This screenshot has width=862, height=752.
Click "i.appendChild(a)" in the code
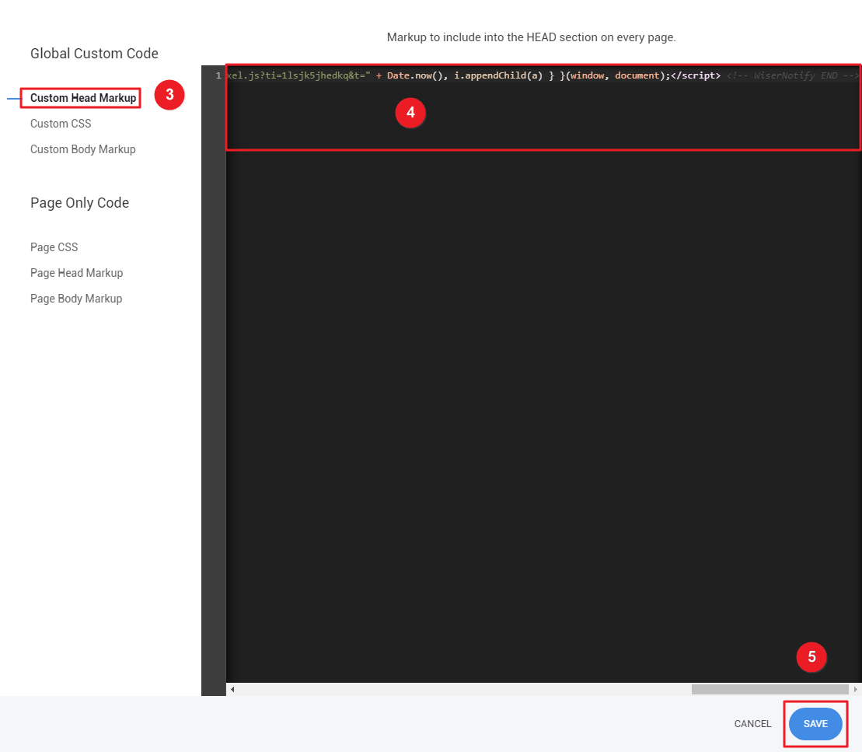[498, 76]
